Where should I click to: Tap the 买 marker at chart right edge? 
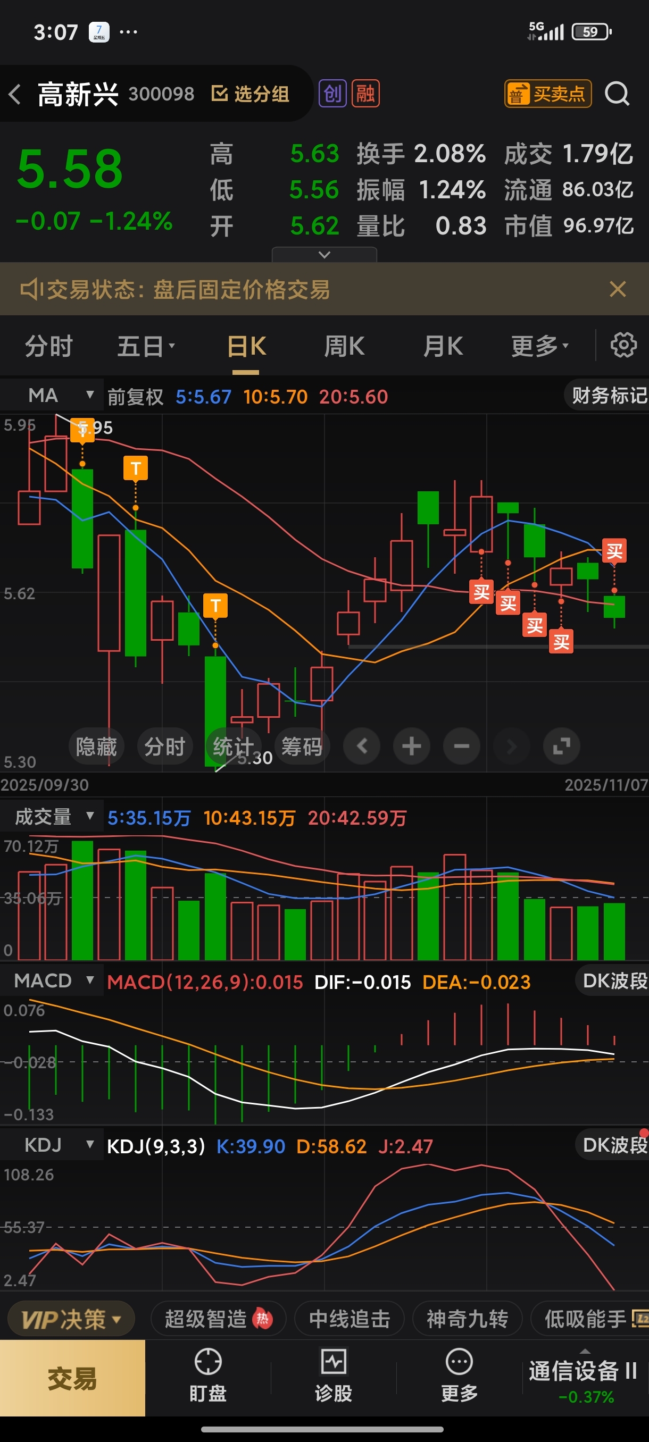[614, 551]
